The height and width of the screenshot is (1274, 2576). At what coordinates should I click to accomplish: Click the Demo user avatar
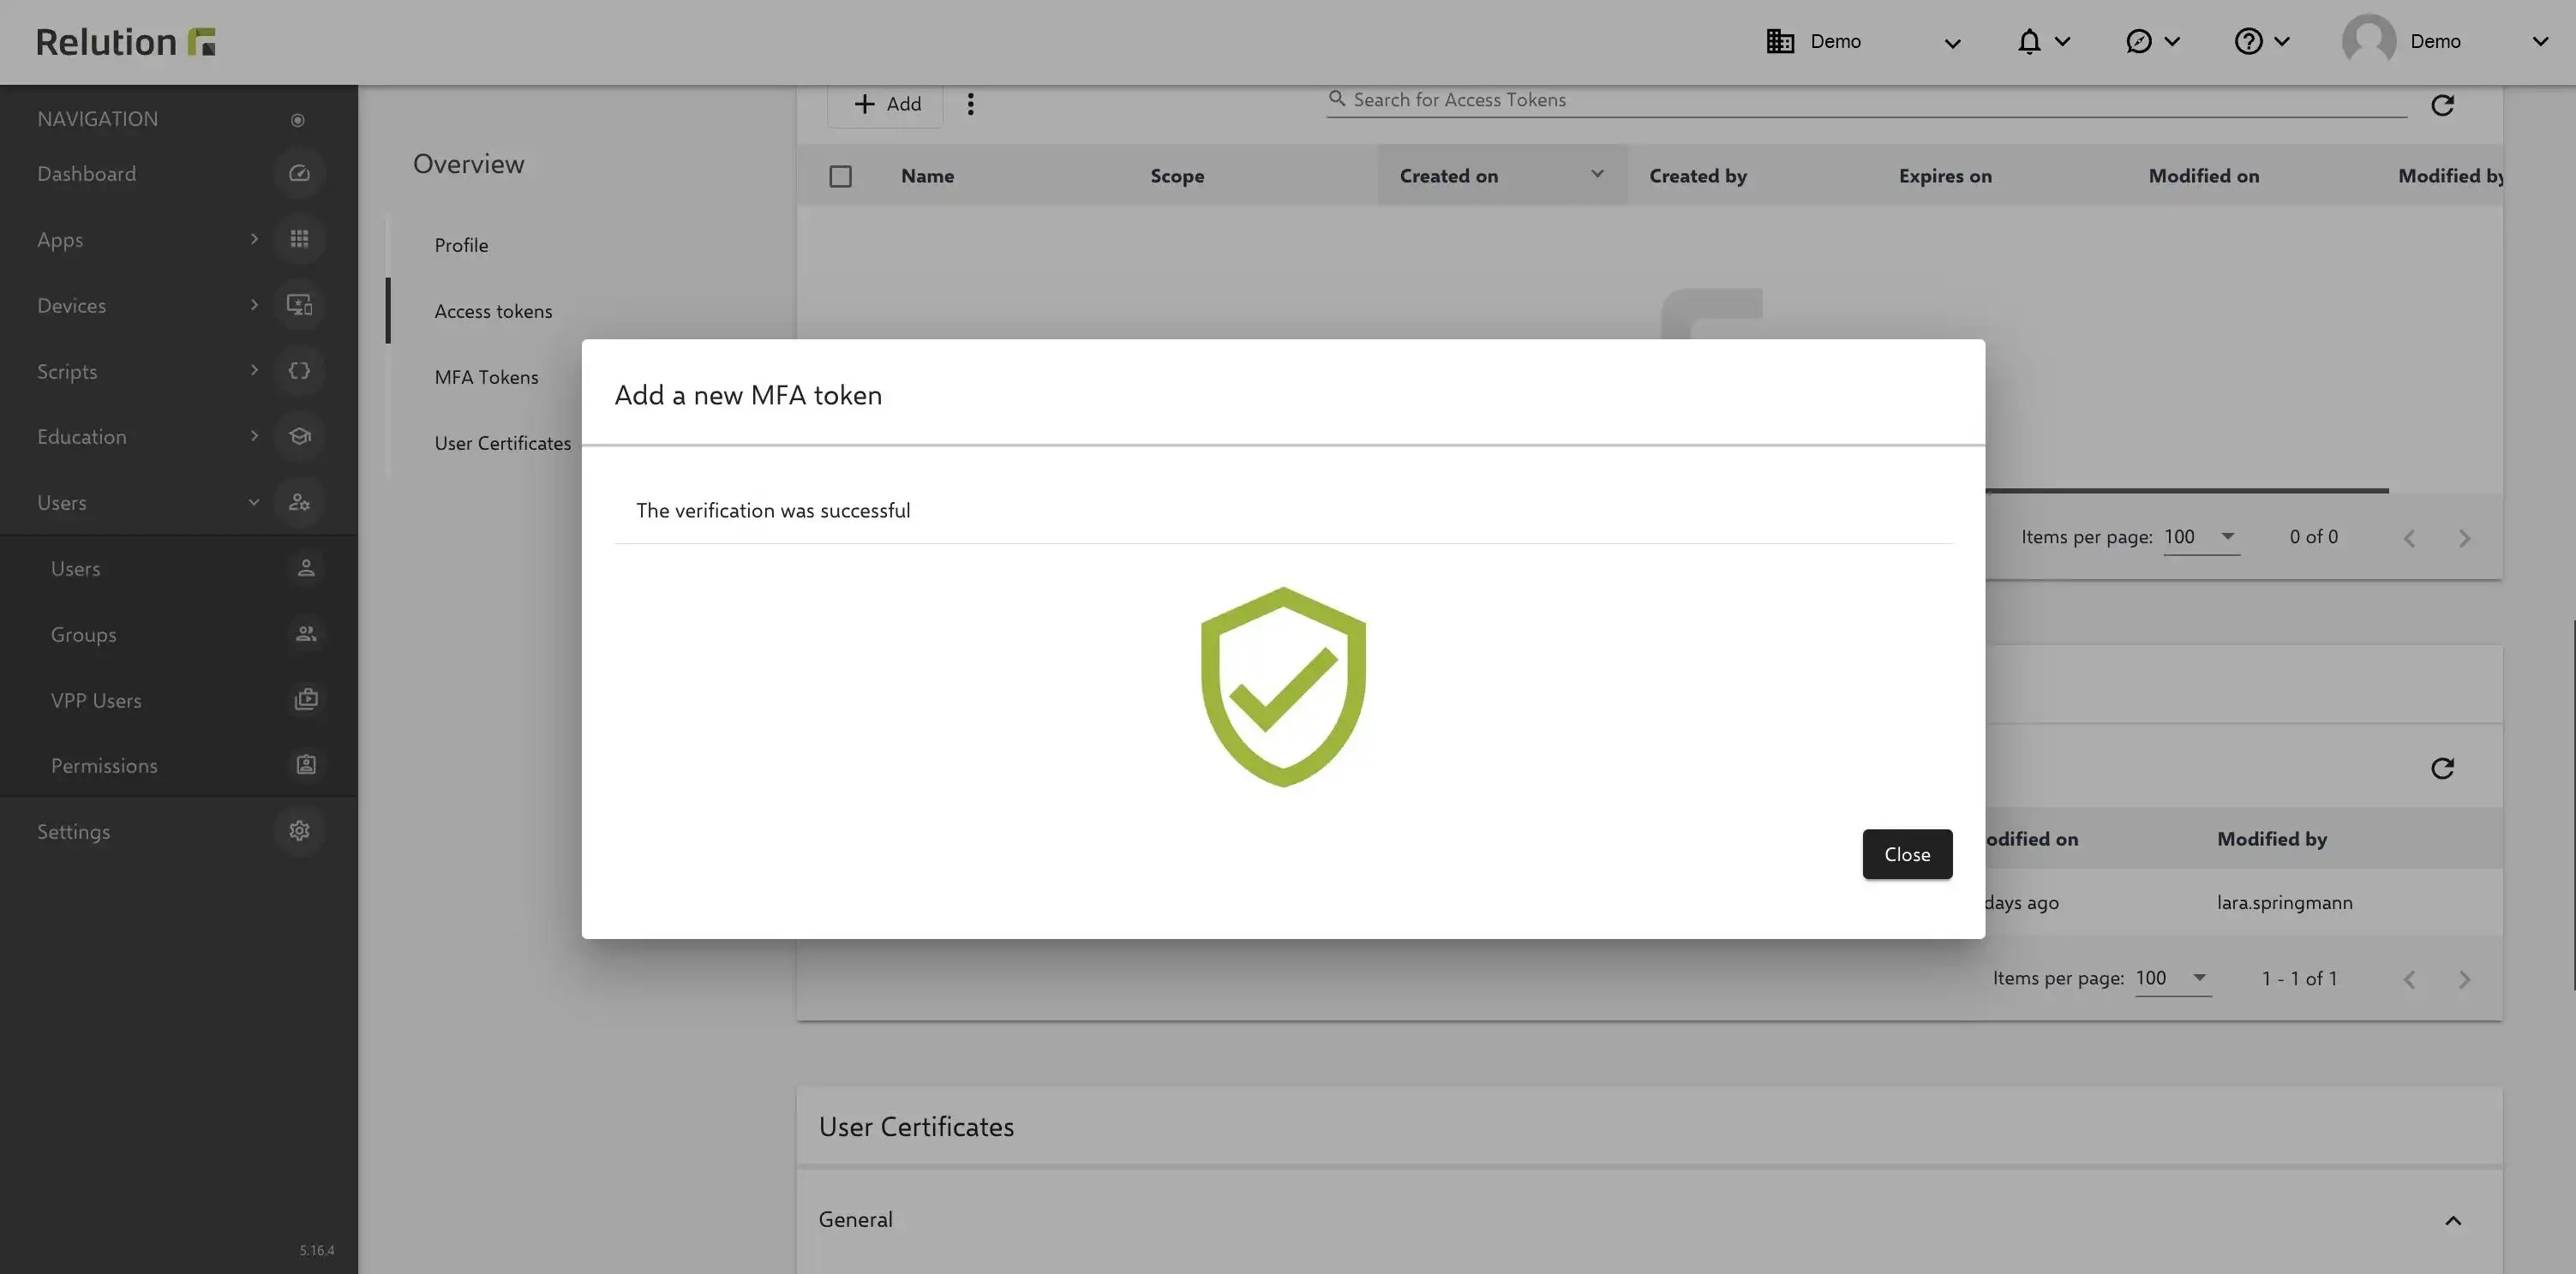pyautogui.click(x=2369, y=41)
